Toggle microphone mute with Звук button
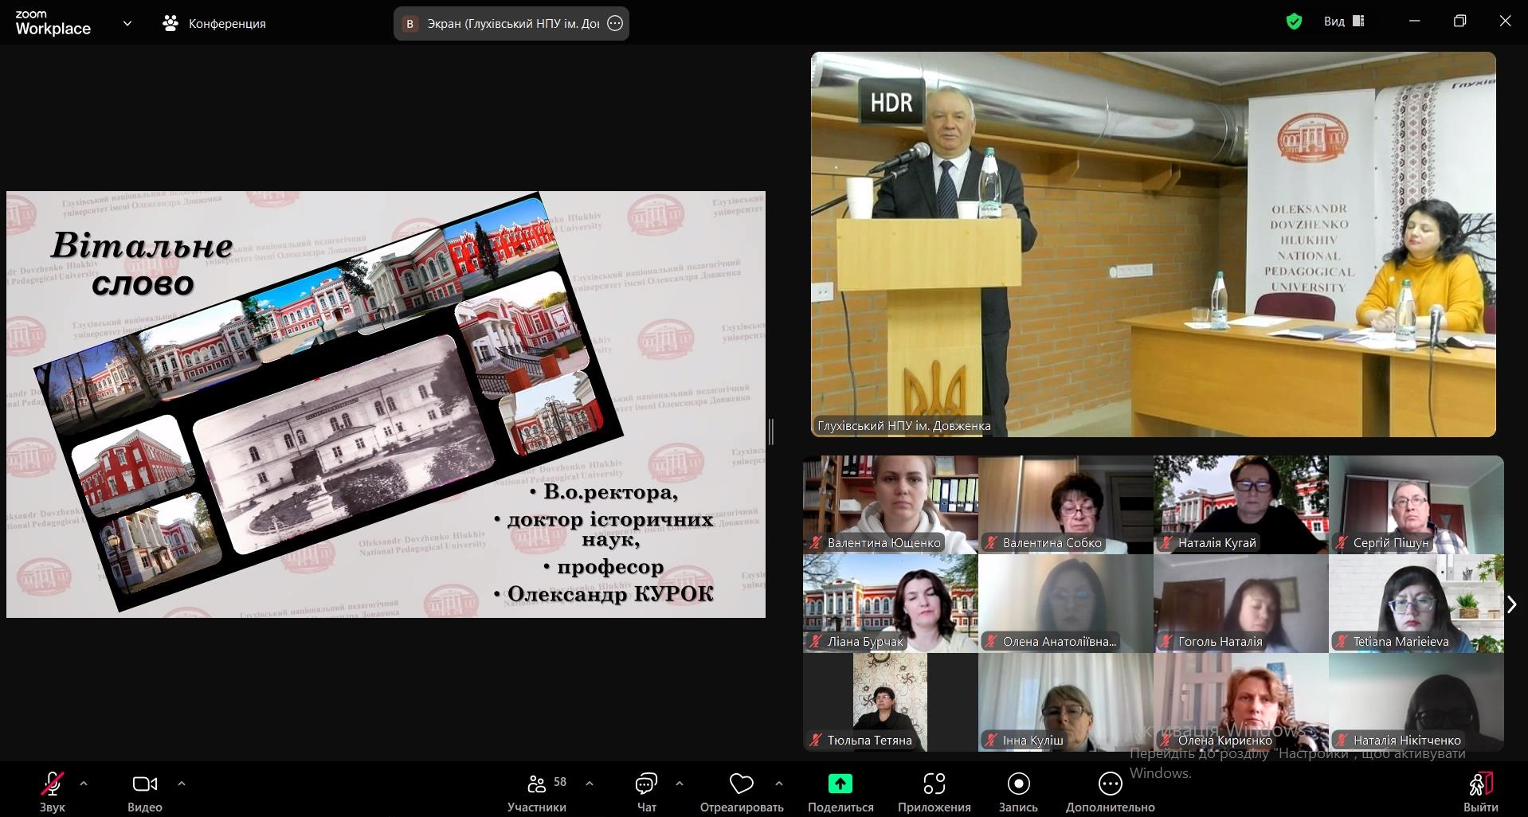 pos(53,784)
